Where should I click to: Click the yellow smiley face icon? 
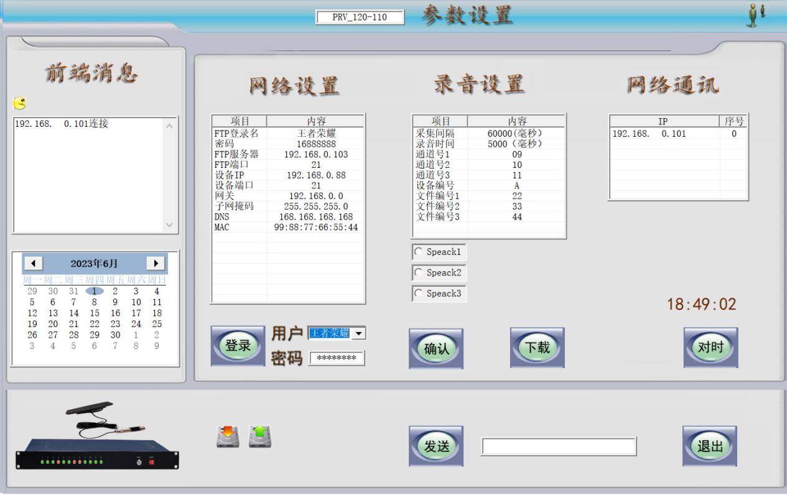[20, 103]
